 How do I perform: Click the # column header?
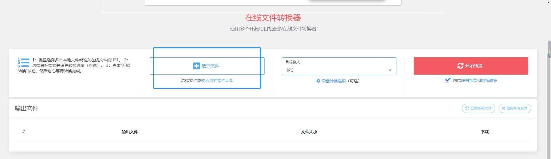(x=23, y=132)
